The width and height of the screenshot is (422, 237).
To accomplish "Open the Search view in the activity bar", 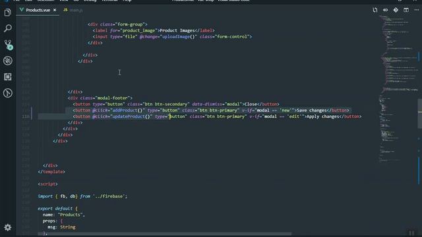I will [7, 28].
